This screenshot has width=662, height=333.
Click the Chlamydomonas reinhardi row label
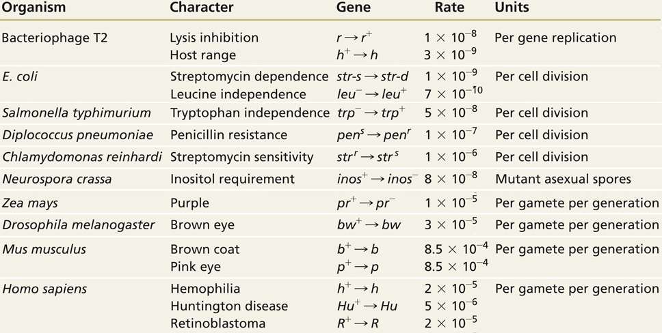tap(82, 157)
